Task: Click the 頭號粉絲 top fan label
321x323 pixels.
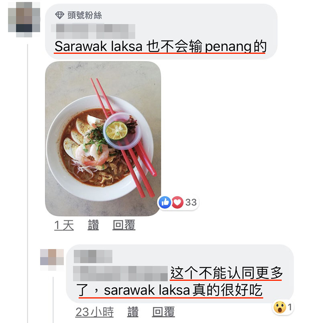Action: pos(85,15)
